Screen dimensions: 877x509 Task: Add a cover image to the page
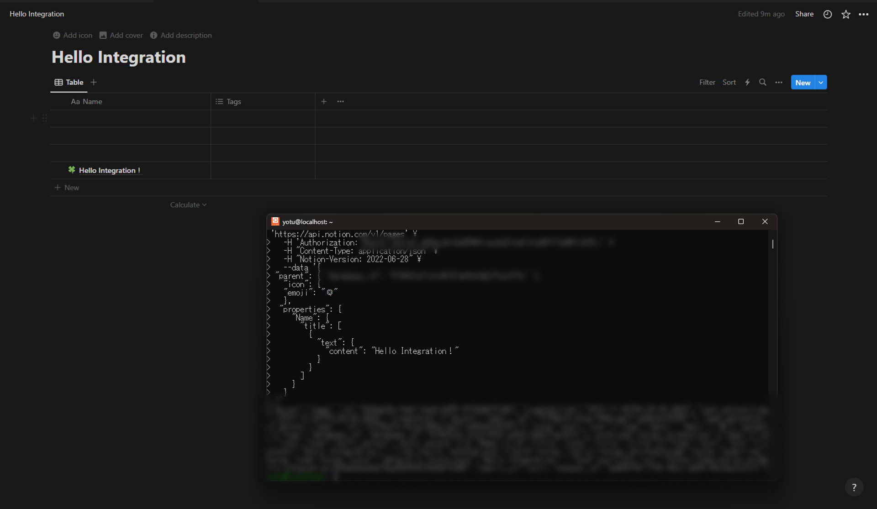[121, 35]
